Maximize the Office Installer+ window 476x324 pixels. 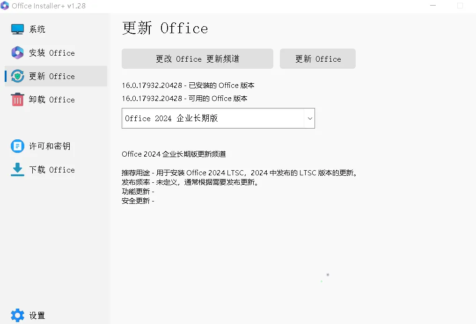tap(460, 6)
